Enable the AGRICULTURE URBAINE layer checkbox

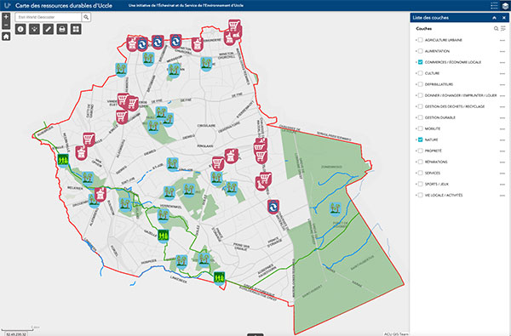(x=421, y=40)
